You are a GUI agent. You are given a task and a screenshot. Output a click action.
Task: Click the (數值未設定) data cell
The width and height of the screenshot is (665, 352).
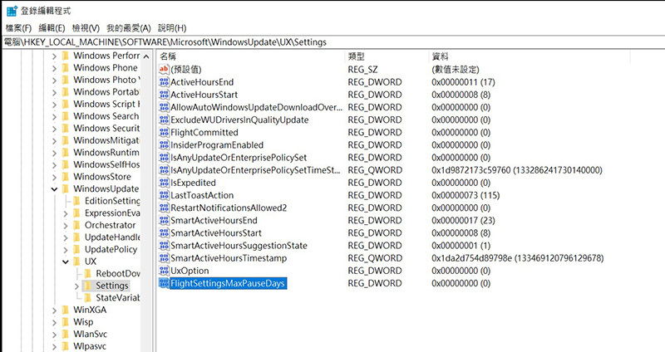[455, 69]
